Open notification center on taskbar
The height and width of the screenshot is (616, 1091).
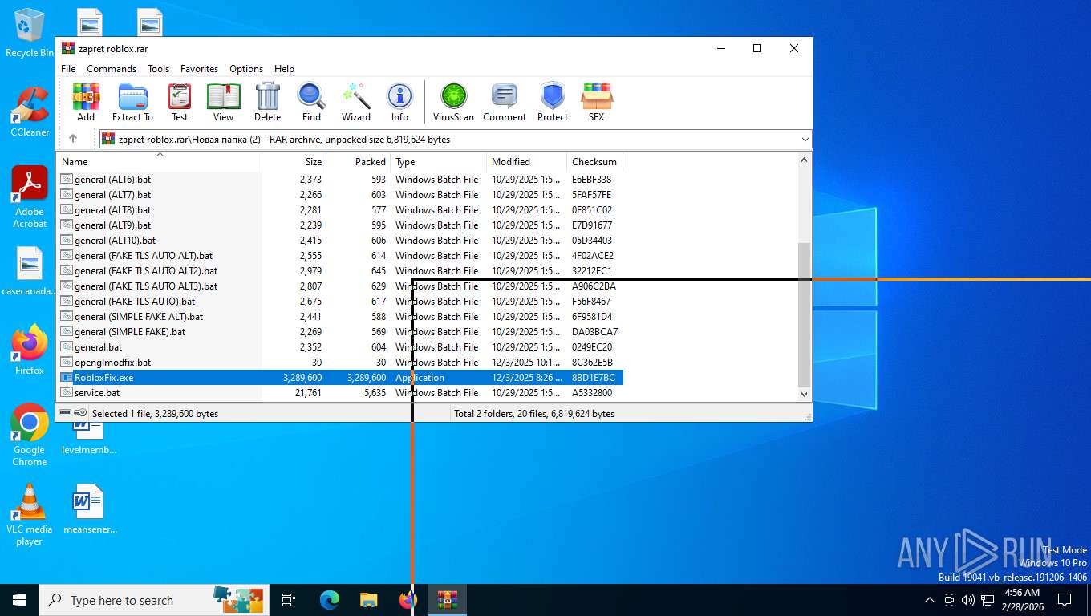pos(1065,600)
